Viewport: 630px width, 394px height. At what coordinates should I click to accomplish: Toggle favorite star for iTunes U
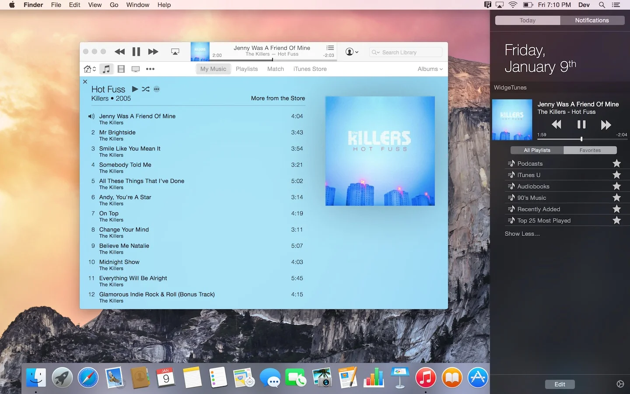pyautogui.click(x=617, y=175)
